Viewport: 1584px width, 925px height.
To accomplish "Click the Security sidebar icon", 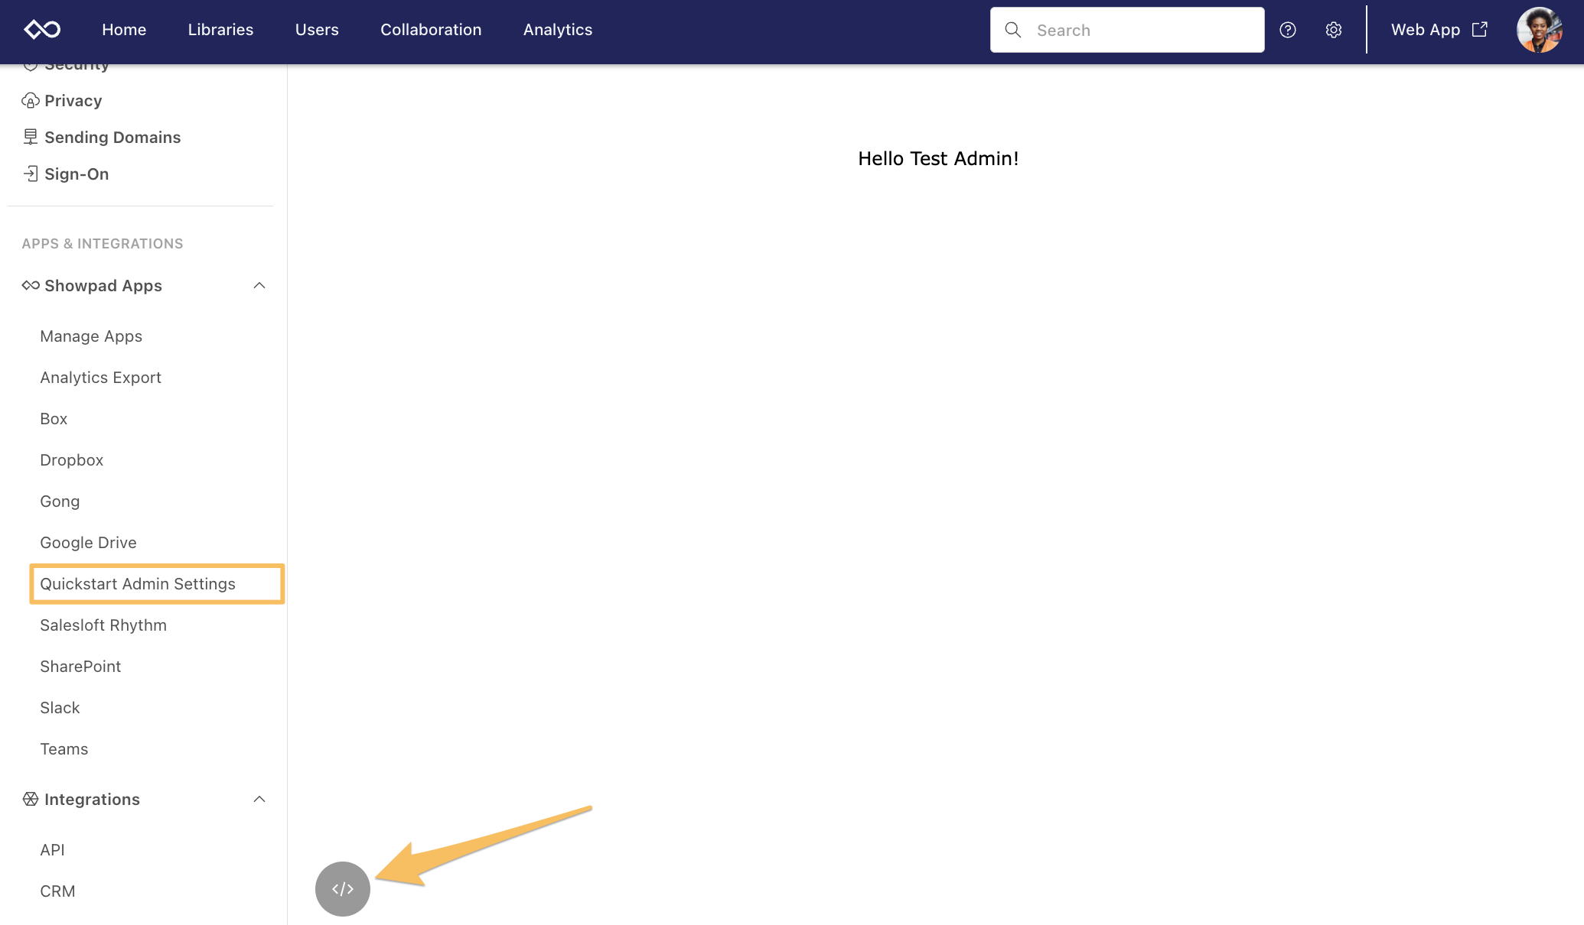I will coord(30,63).
